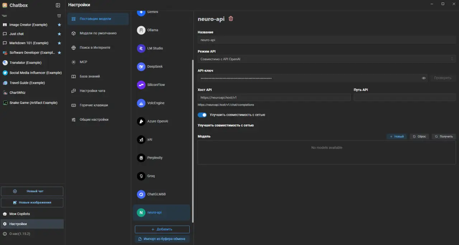
Task: Open the xAI provider settings
Action: click(150, 140)
